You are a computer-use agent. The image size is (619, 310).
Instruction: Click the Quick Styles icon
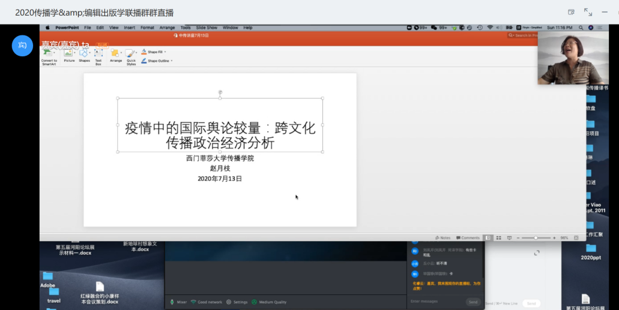pos(131,54)
